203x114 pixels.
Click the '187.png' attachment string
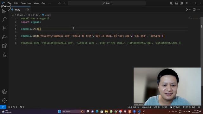(x=140, y=36)
